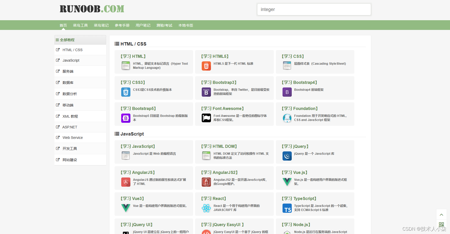The height and width of the screenshot is (234, 450).
Task: Open the 【学习 AngularJS2】 title link
Action: pos(220,172)
